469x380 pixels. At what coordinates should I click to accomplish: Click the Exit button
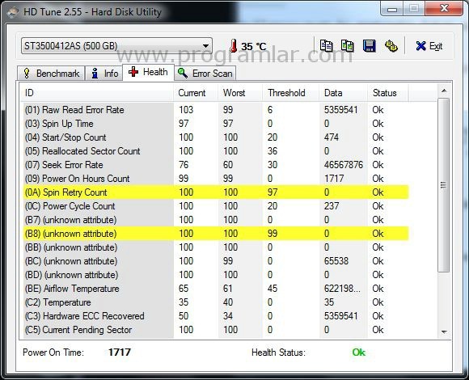coord(429,46)
